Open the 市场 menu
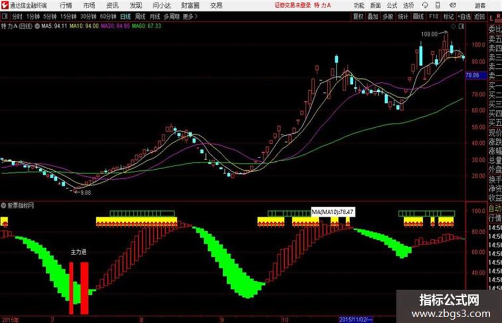The image size is (502, 323). pyautogui.click(x=89, y=5)
